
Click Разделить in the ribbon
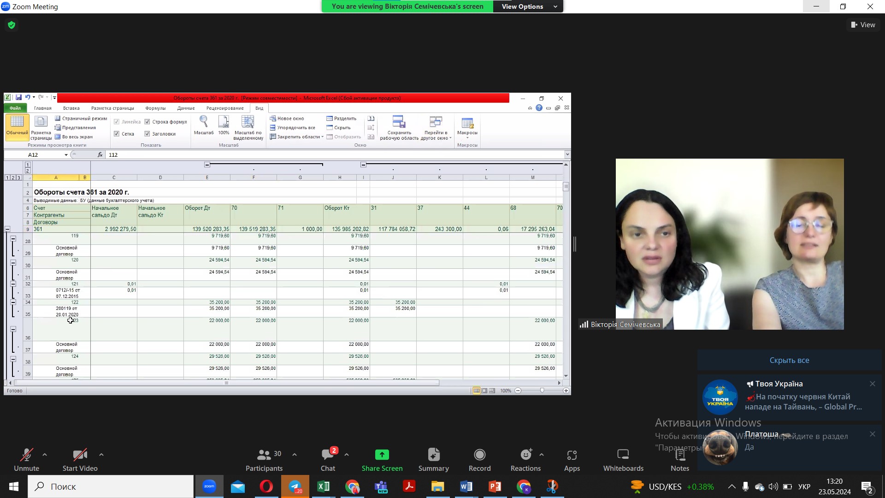pos(341,119)
